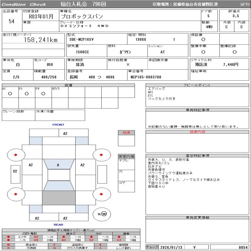Select the アピールポイント section header
Viewport: 251px width, 251px height.
click(x=197, y=85)
